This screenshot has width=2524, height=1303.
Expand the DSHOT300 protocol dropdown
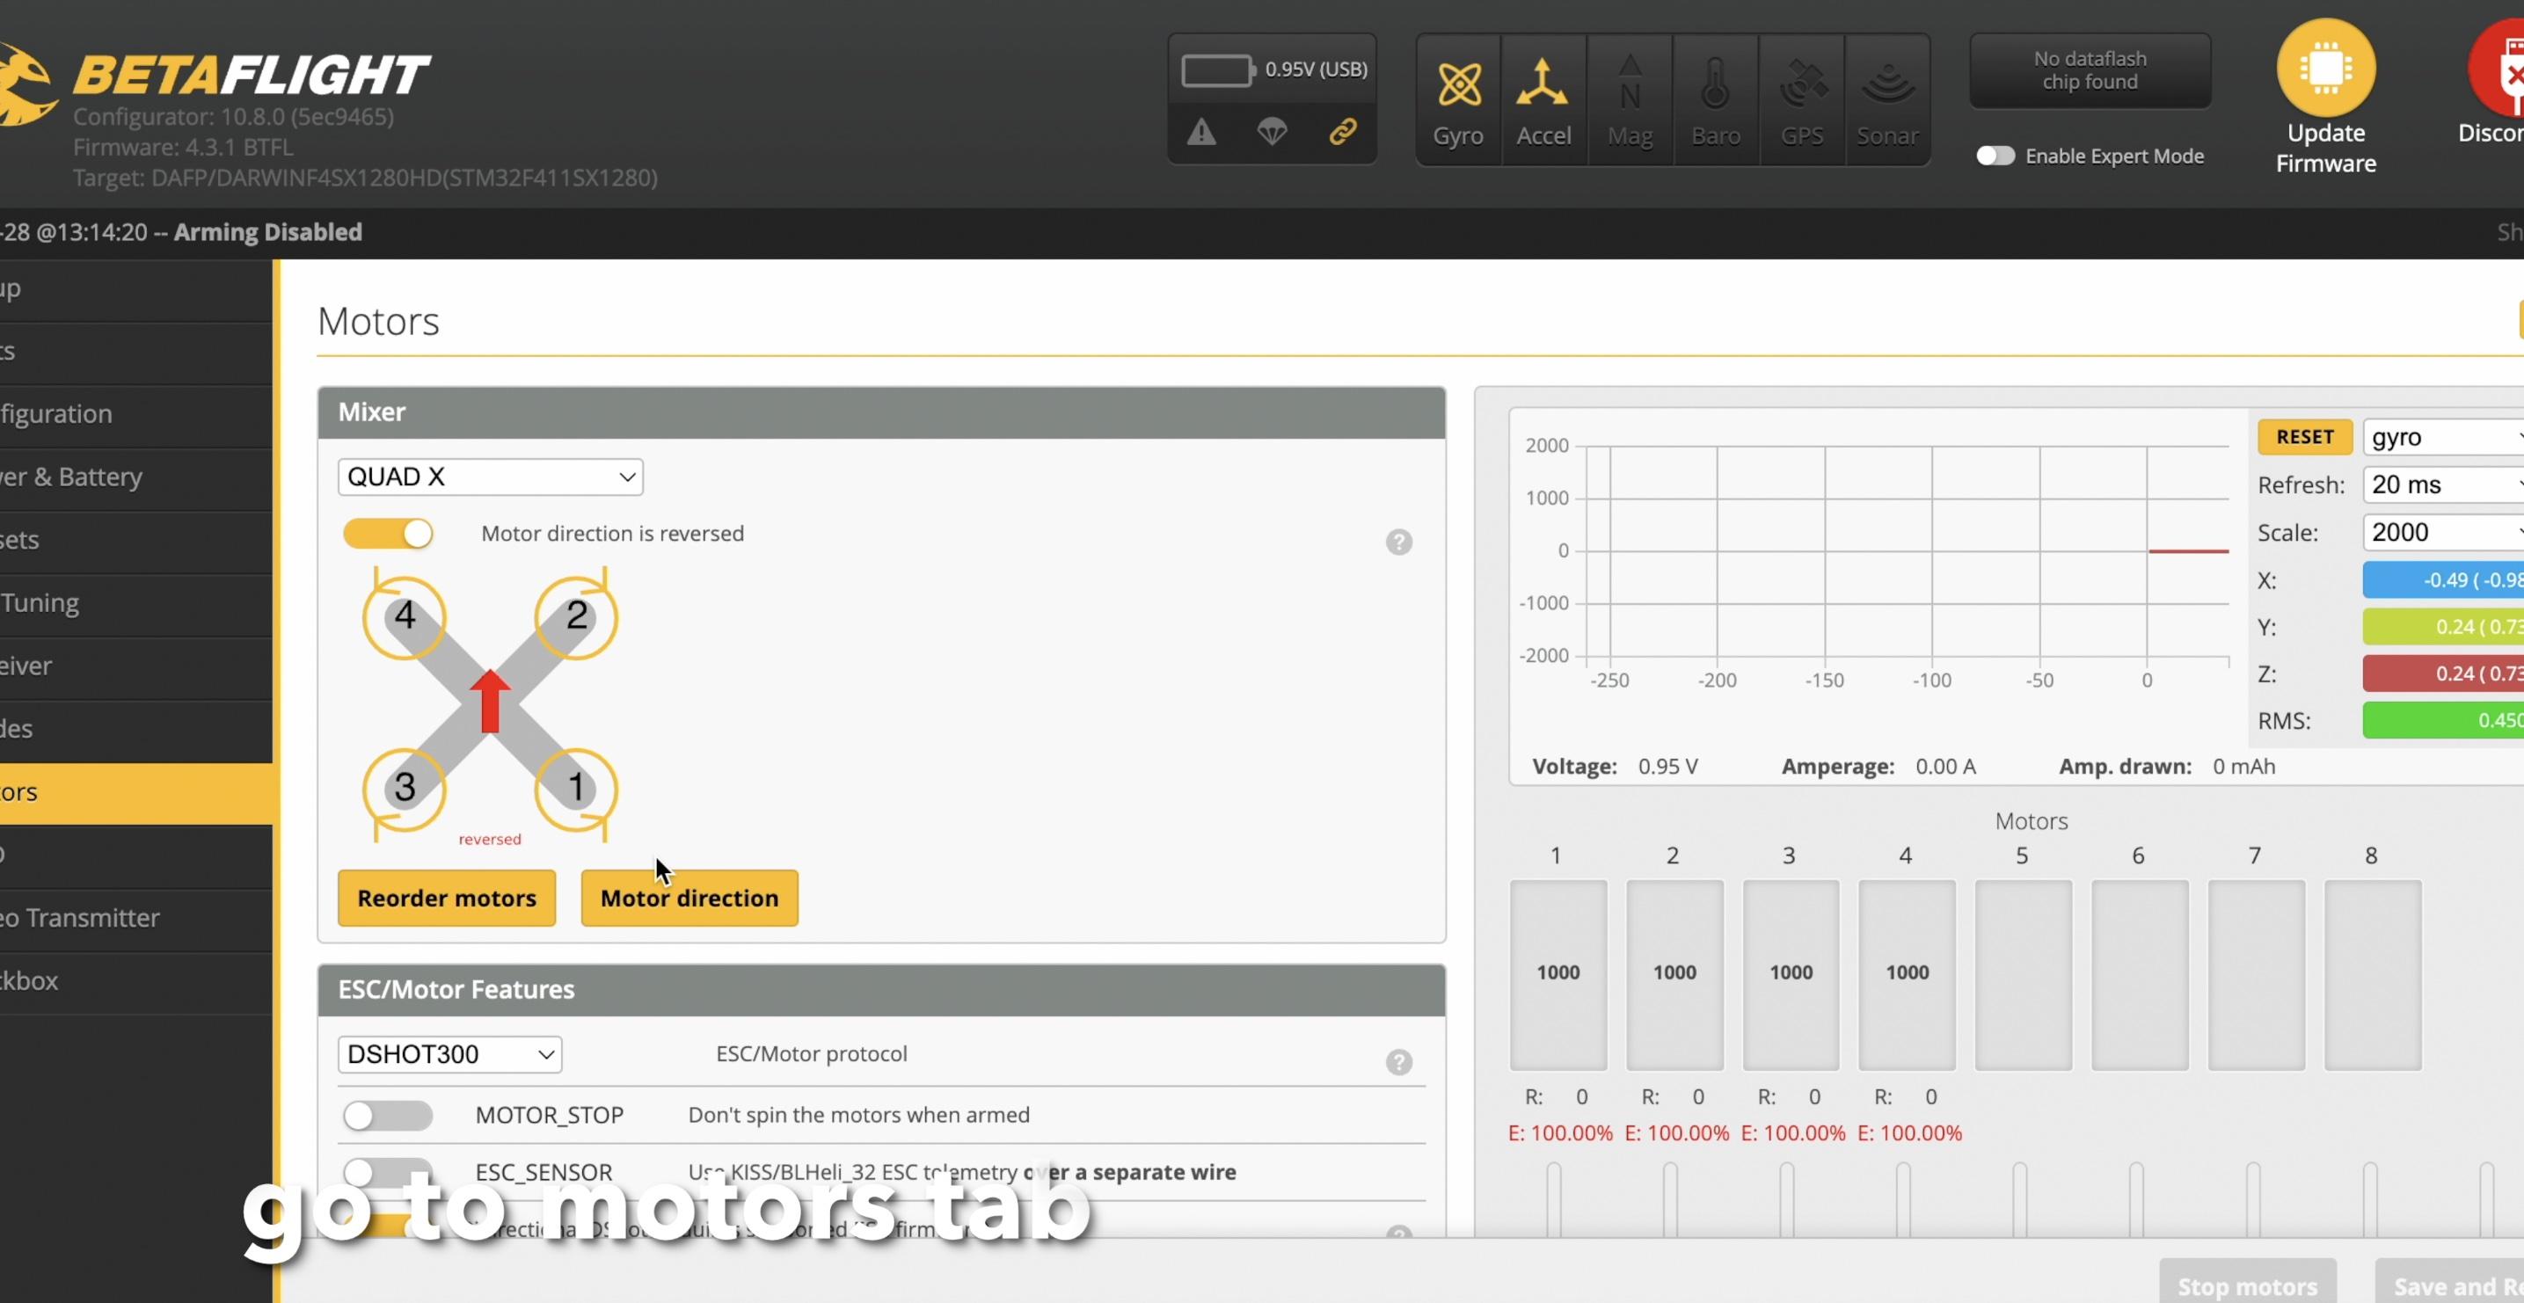tap(449, 1054)
